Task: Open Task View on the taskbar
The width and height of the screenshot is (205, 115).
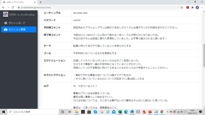Action: click(x=70, y=112)
